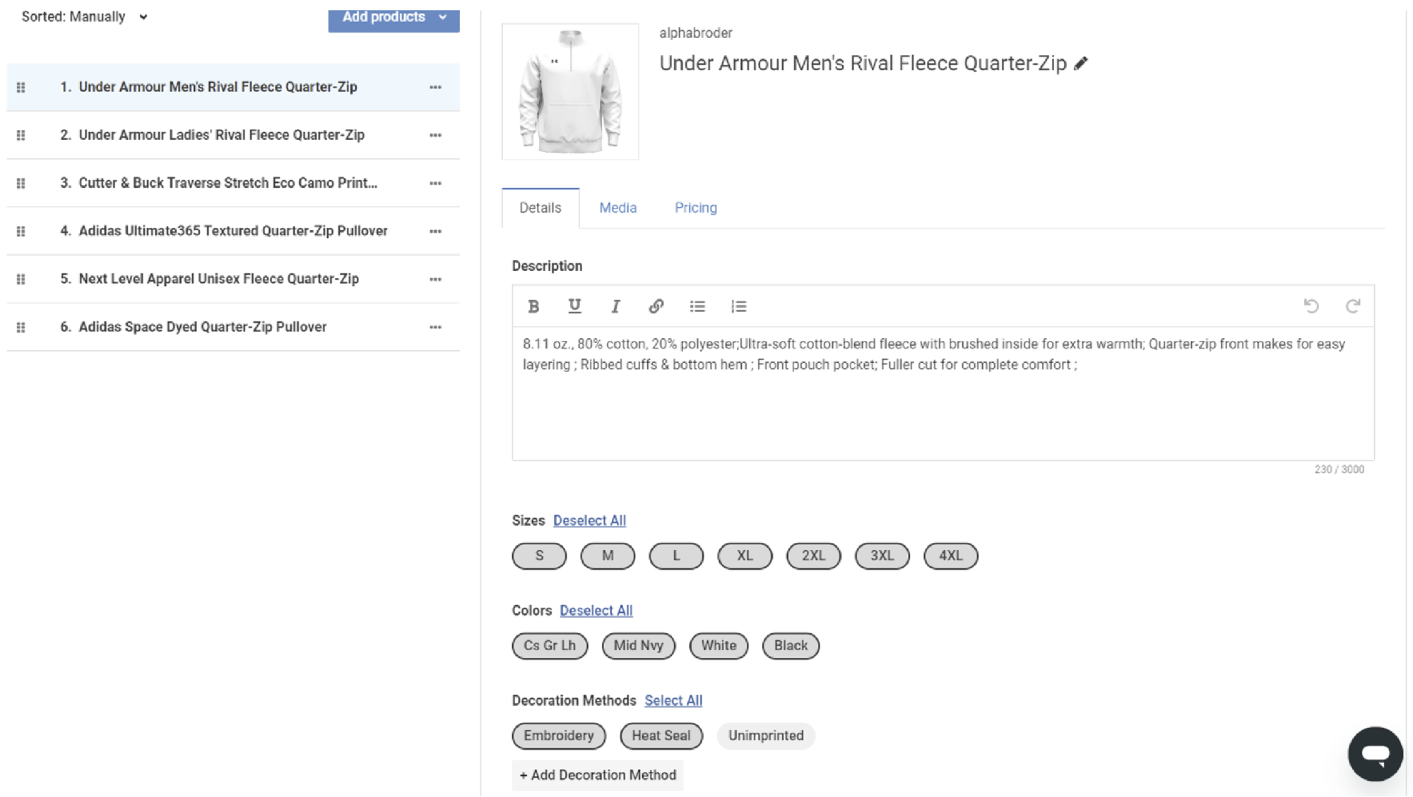Image resolution: width=1413 pixels, height=797 pixels.
Task: Open the chat support bubble
Action: 1375,753
